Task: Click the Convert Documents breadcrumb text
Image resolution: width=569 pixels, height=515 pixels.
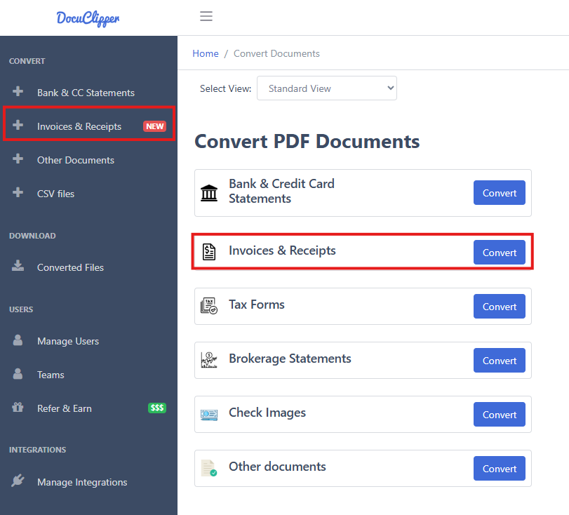Action: coord(276,53)
